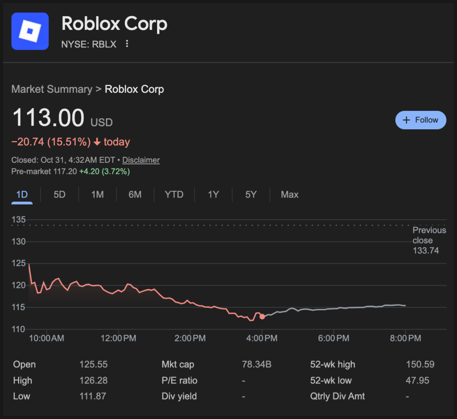Select the YTD chart tab
The height and width of the screenshot is (419, 457).
(174, 195)
